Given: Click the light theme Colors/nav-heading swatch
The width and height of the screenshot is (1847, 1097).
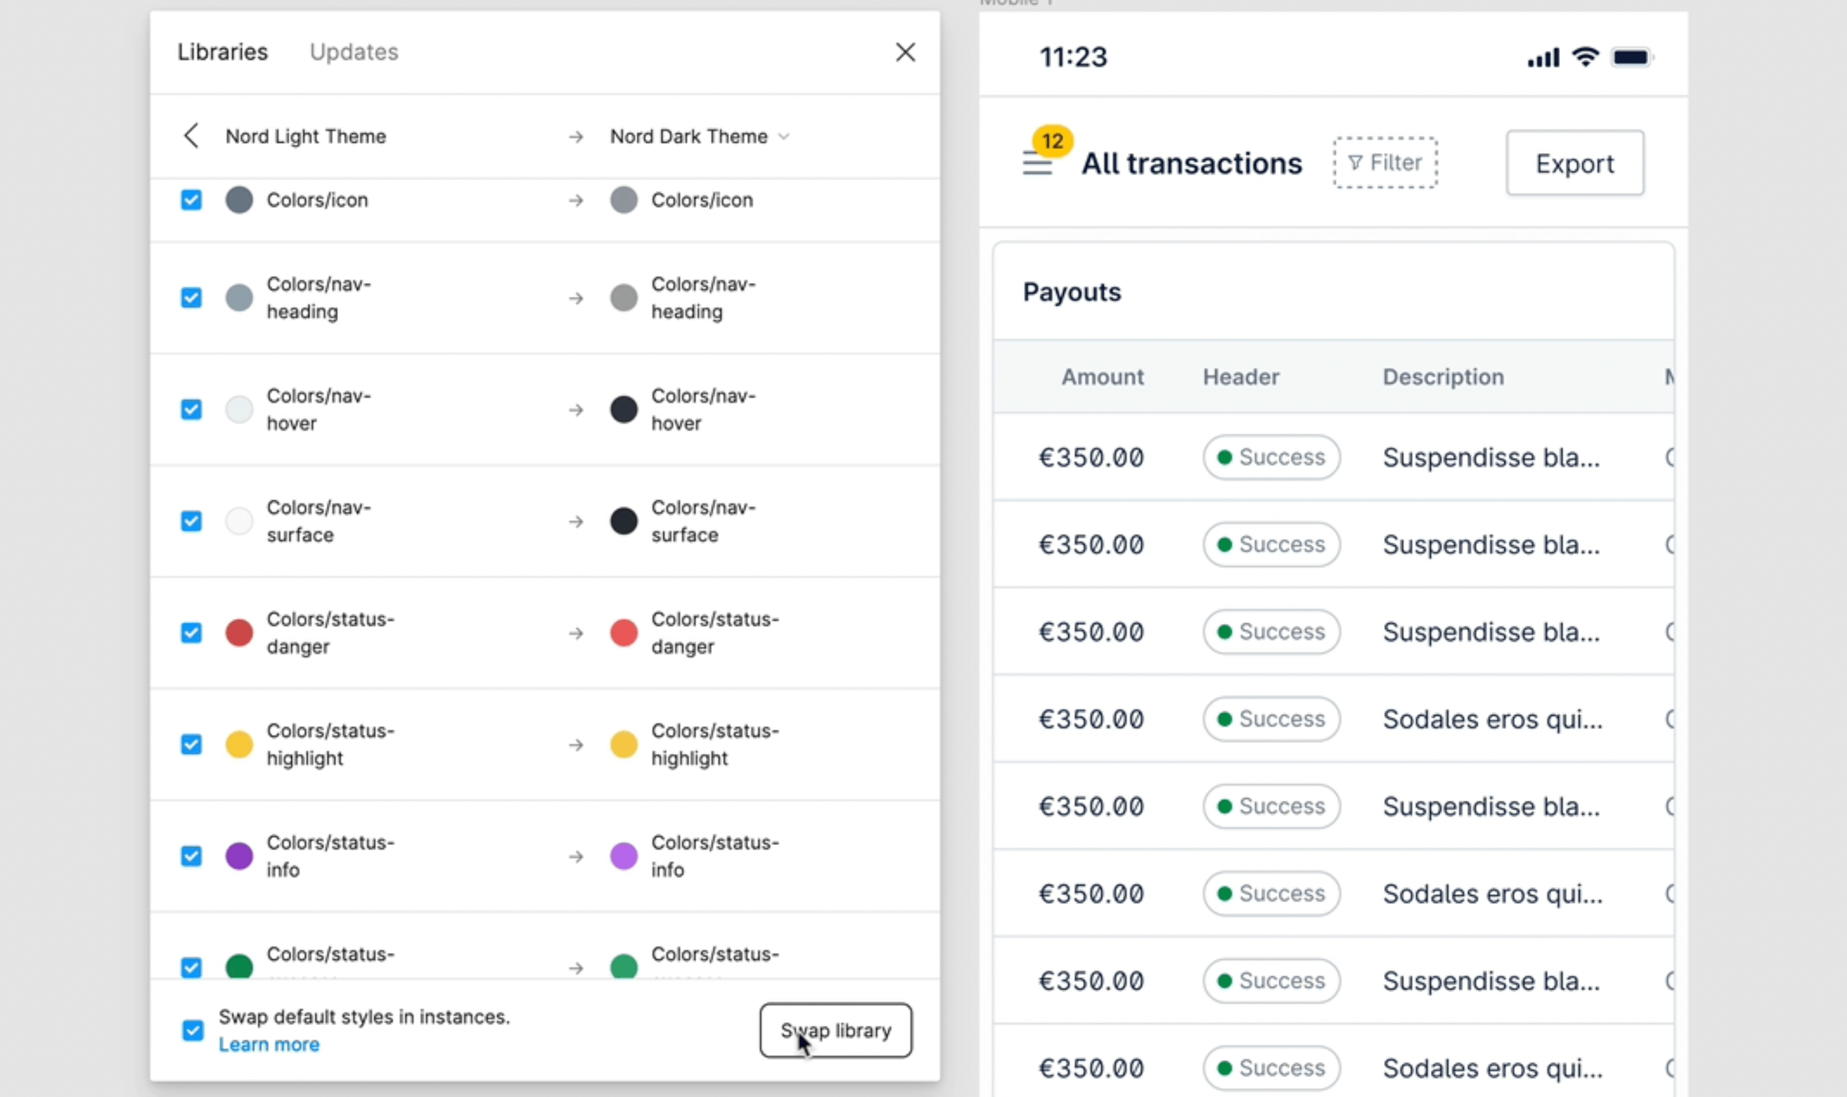Looking at the screenshot, I should click(239, 298).
